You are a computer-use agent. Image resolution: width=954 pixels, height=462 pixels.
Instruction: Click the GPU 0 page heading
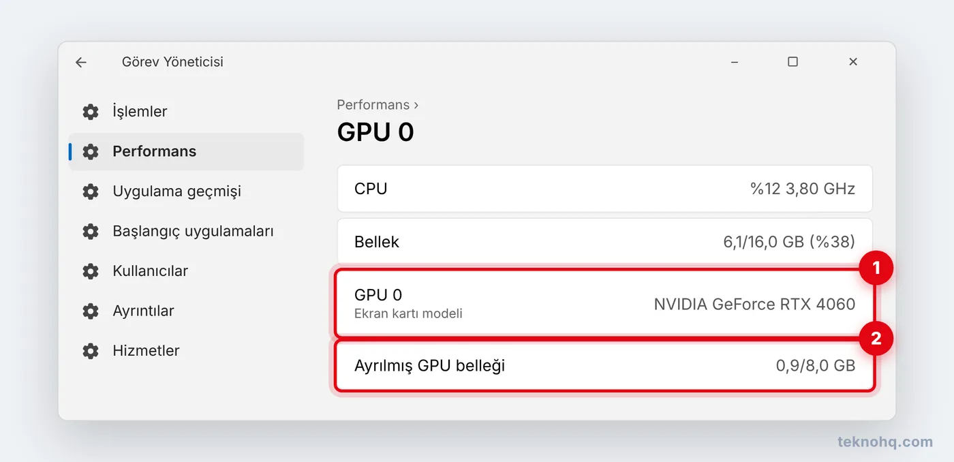click(375, 132)
